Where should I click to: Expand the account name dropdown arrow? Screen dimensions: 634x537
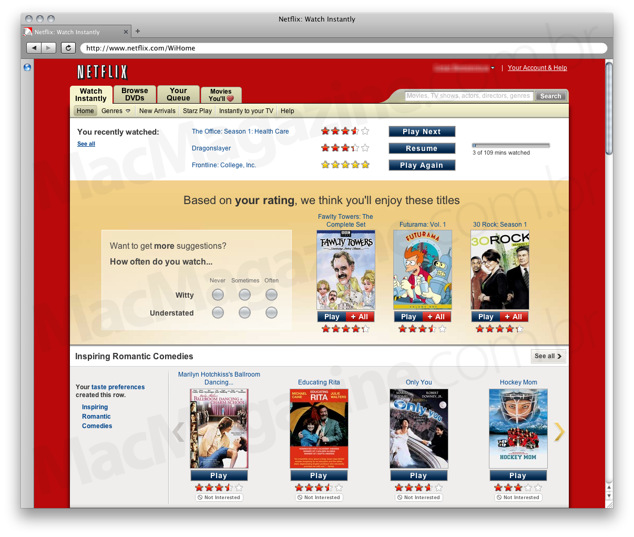(493, 68)
